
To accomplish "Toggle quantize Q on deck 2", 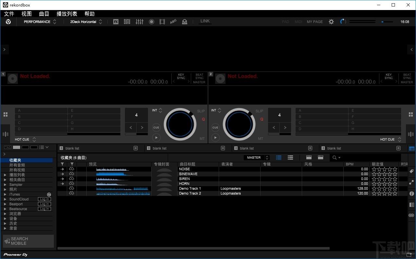I will [x=262, y=119].
